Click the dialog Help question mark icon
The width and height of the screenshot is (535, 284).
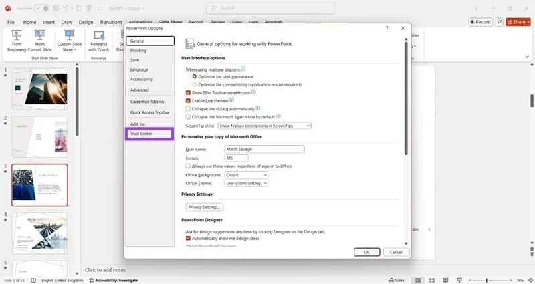387,29
